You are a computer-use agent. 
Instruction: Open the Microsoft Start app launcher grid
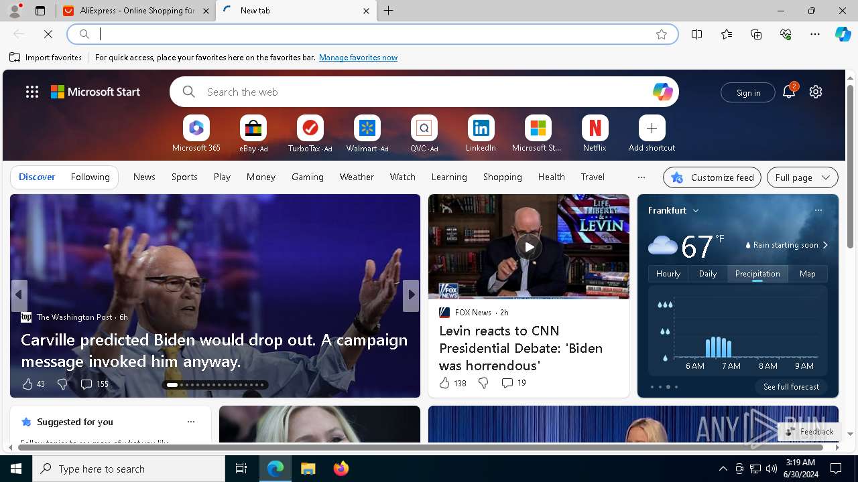click(x=32, y=92)
